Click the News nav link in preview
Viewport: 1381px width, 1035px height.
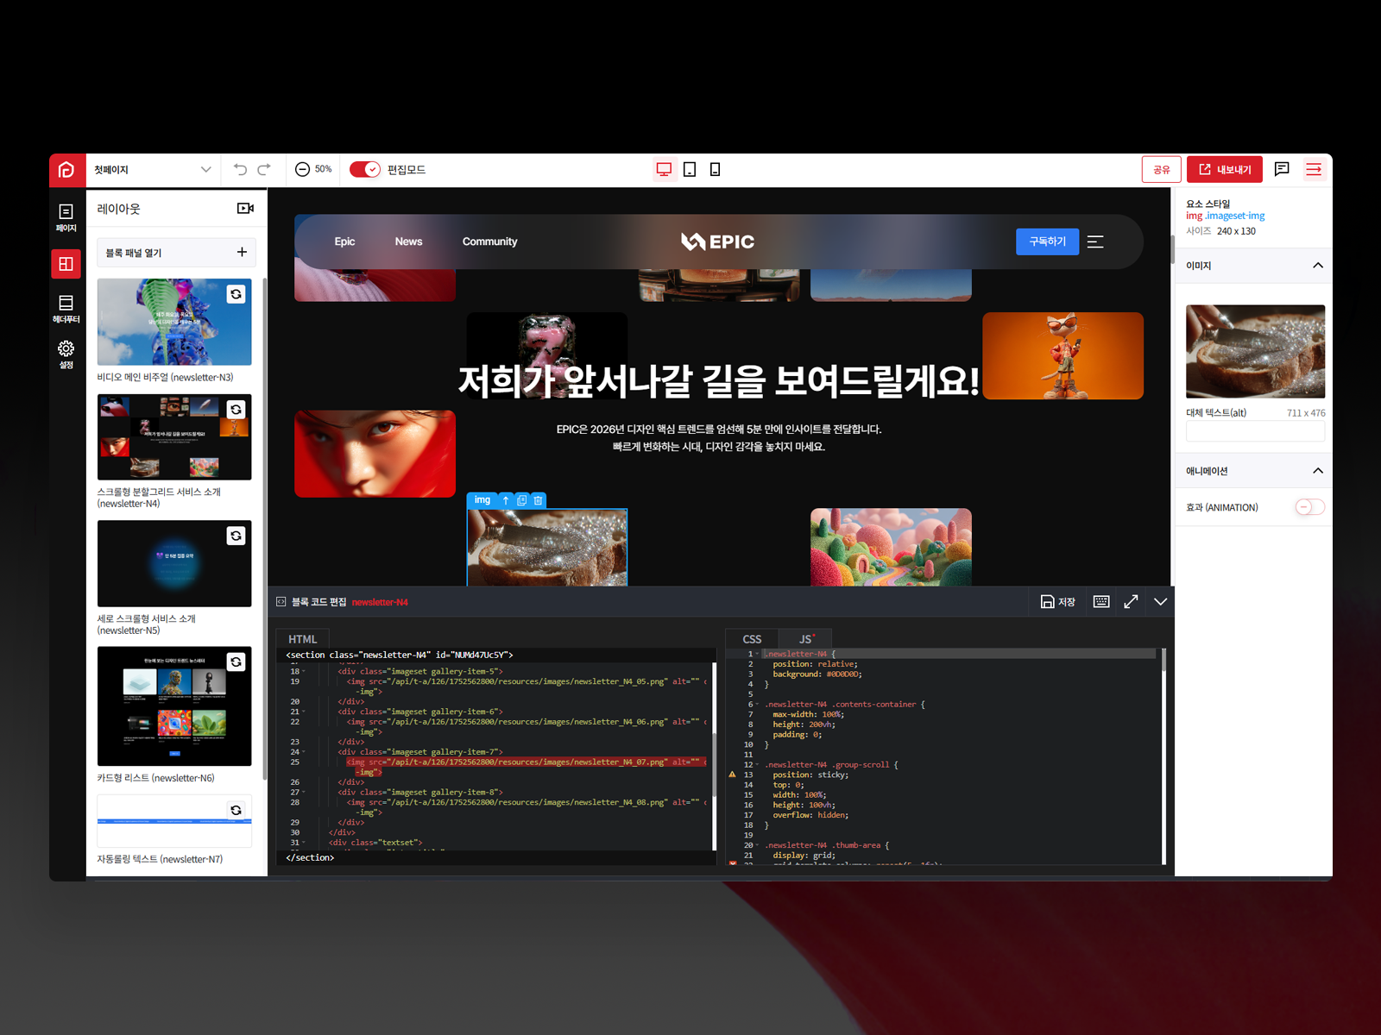point(408,241)
